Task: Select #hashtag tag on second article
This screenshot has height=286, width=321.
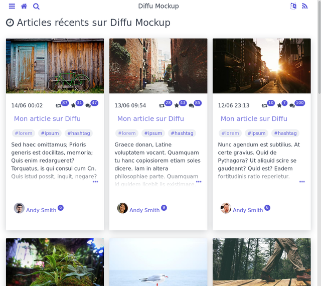Action: [182, 133]
